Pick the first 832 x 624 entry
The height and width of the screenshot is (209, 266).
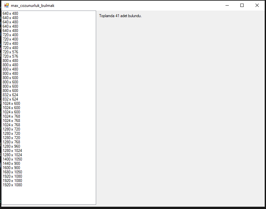click(11, 95)
